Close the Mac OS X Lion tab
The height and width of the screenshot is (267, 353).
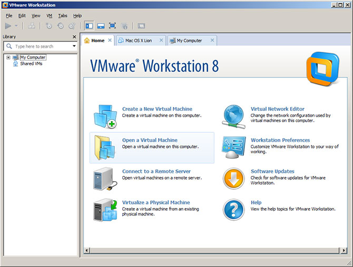coord(161,40)
